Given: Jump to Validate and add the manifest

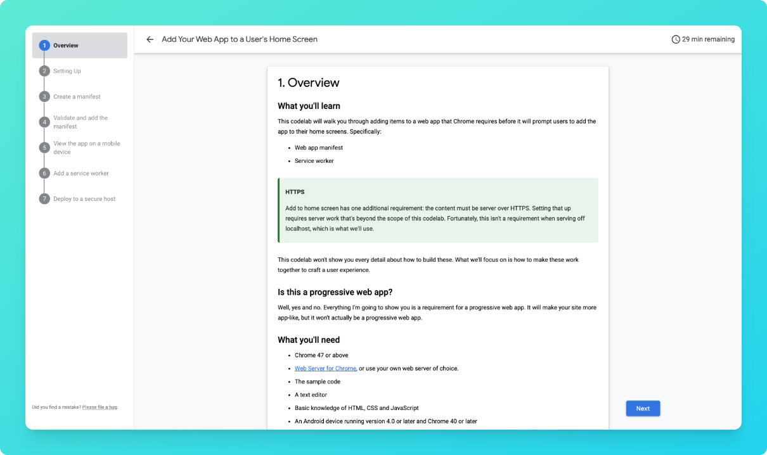Looking at the screenshot, I should coord(80,122).
